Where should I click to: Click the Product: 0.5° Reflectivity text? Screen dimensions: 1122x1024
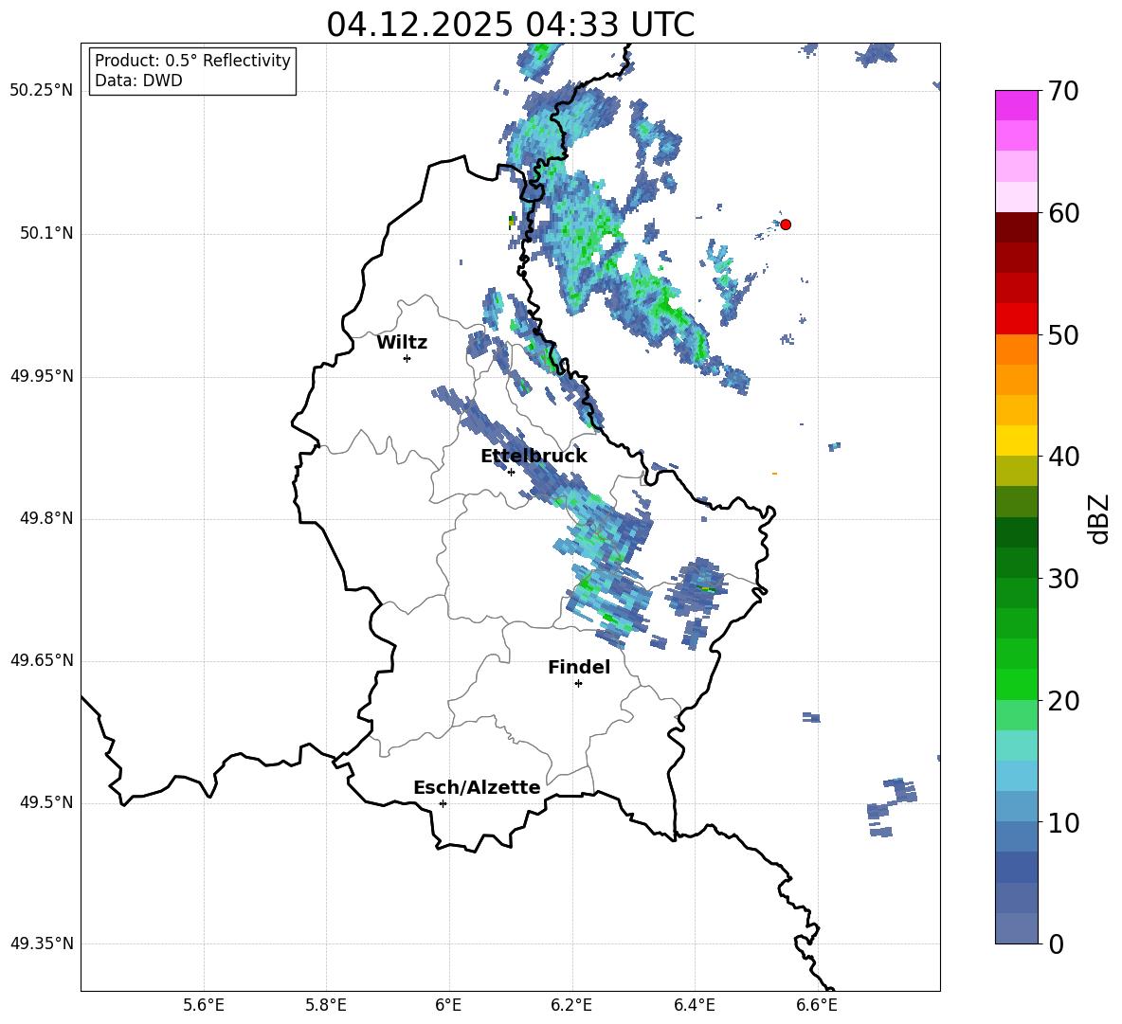[x=192, y=61]
